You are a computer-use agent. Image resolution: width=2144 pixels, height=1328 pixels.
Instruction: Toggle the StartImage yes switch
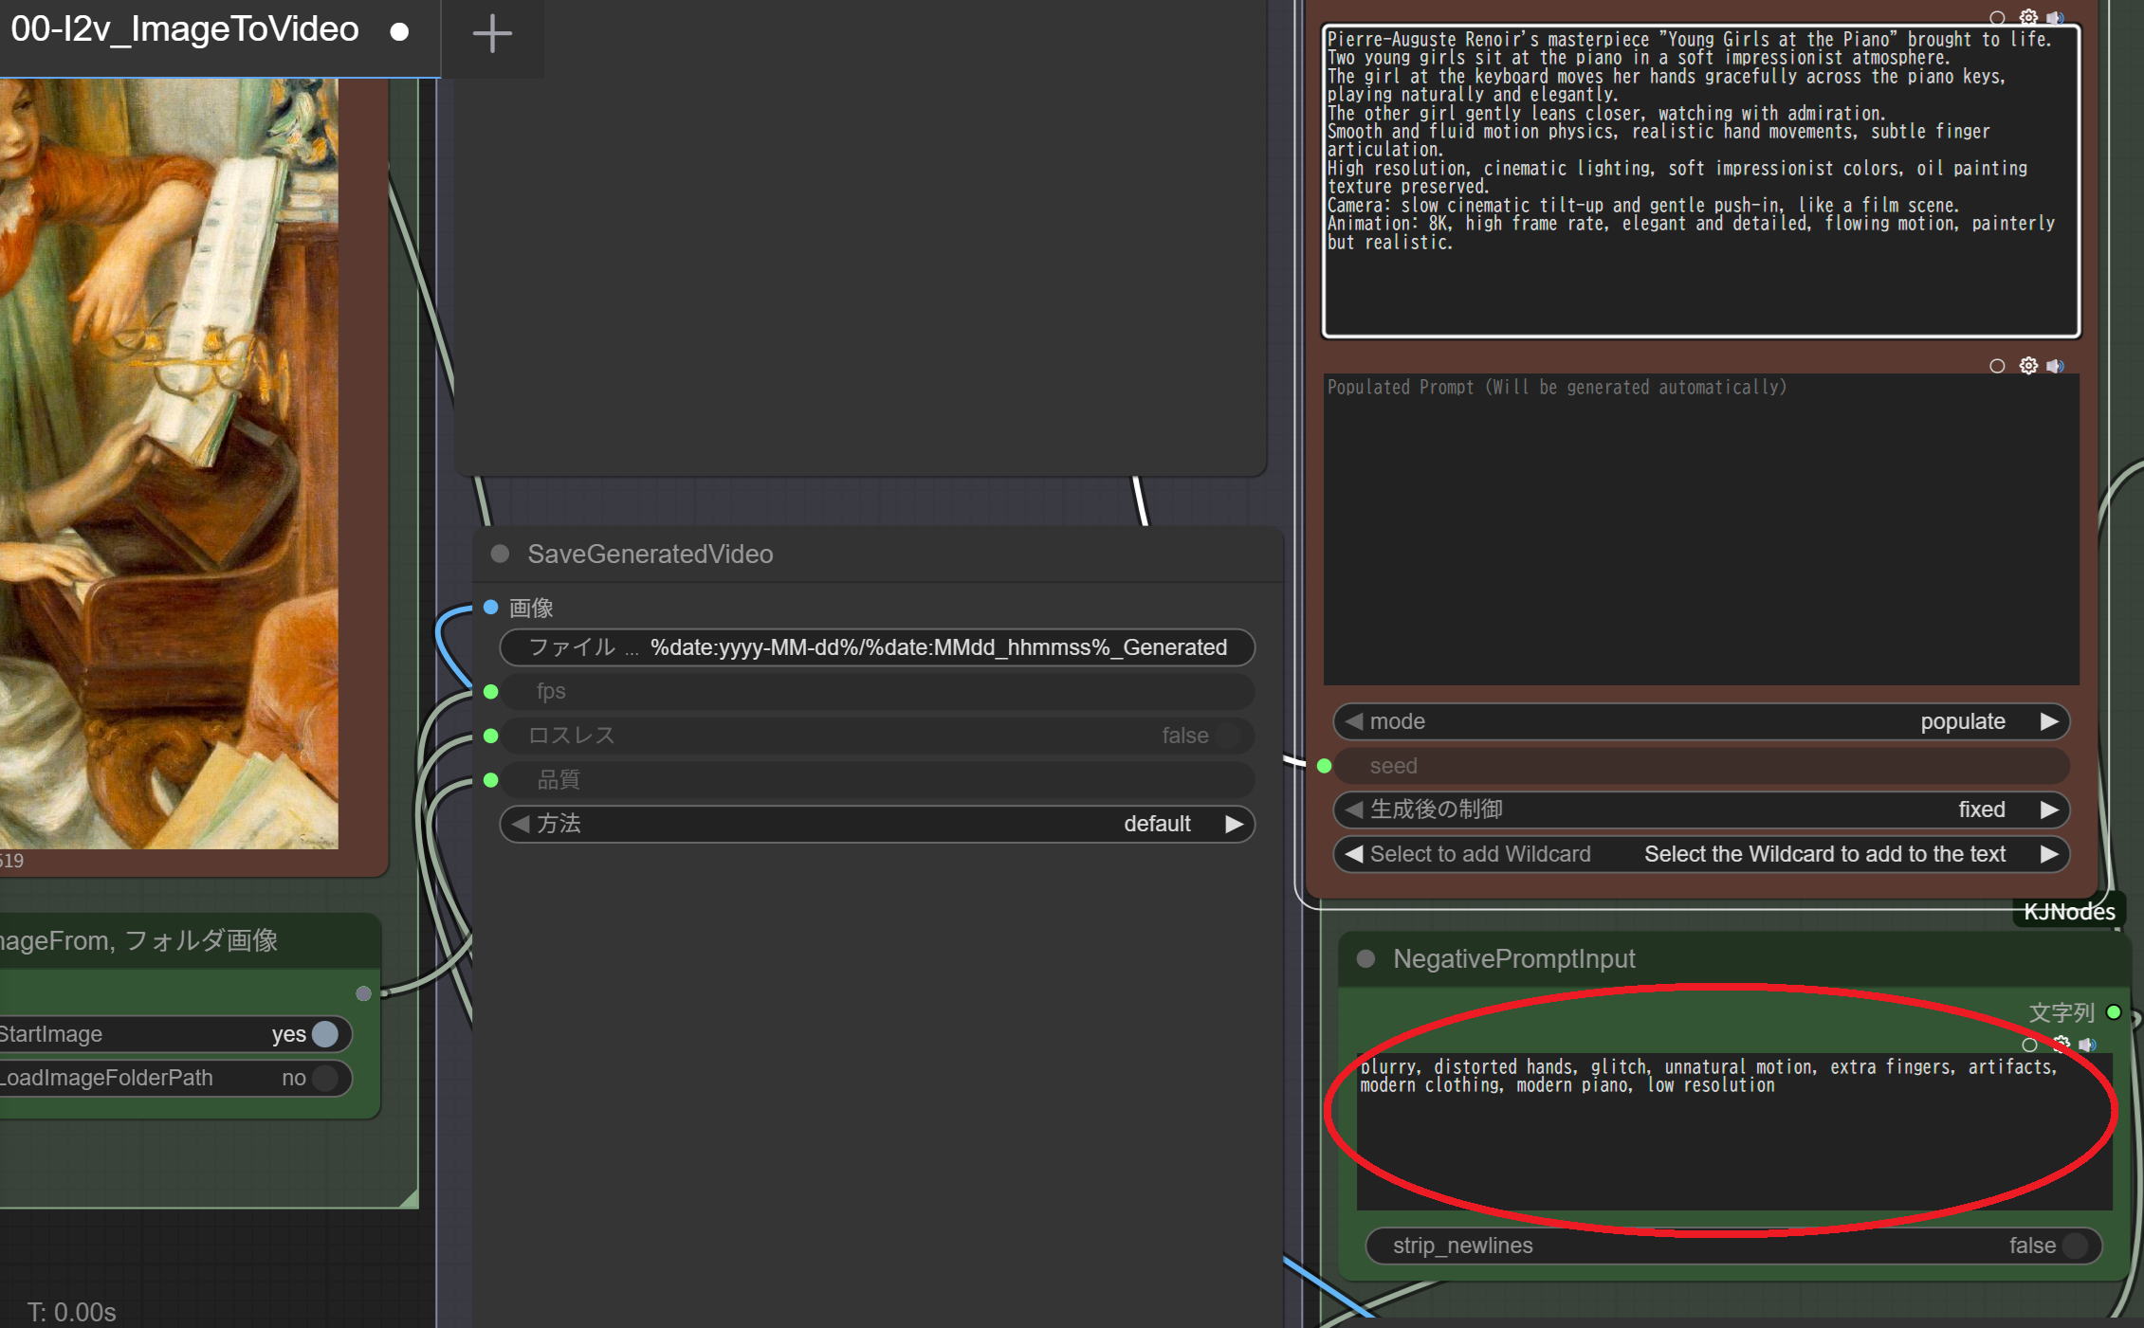tap(324, 1034)
